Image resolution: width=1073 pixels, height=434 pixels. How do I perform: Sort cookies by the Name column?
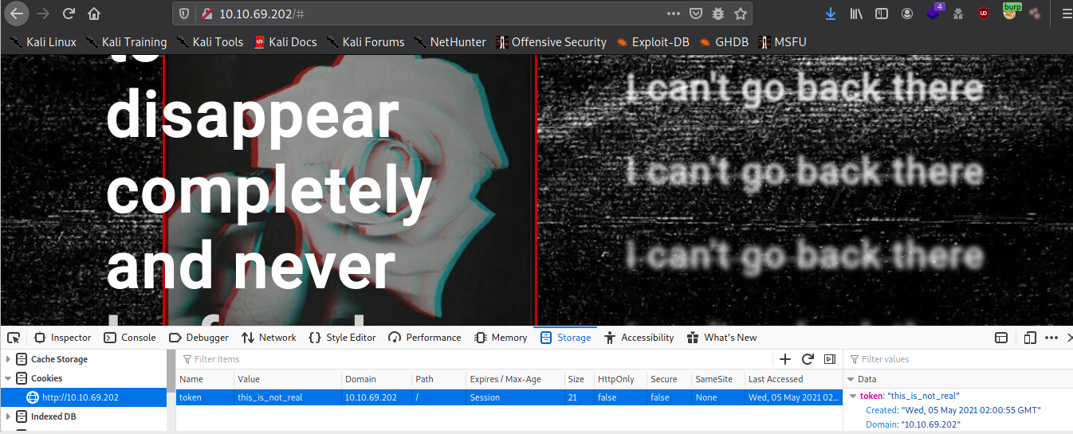click(x=205, y=379)
